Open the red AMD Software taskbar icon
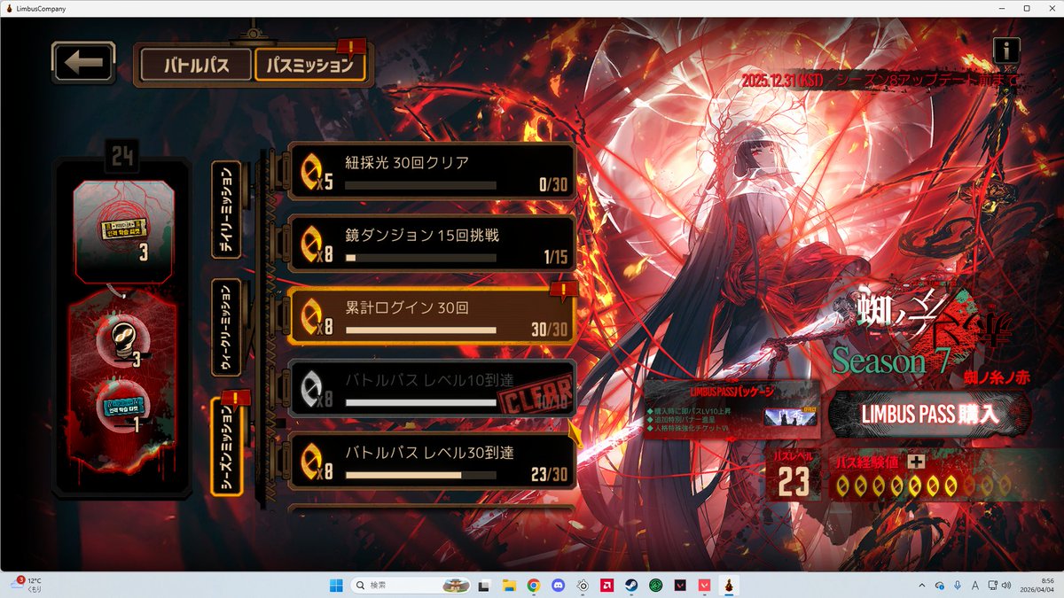This screenshot has height=598, width=1064. pos(608,586)
